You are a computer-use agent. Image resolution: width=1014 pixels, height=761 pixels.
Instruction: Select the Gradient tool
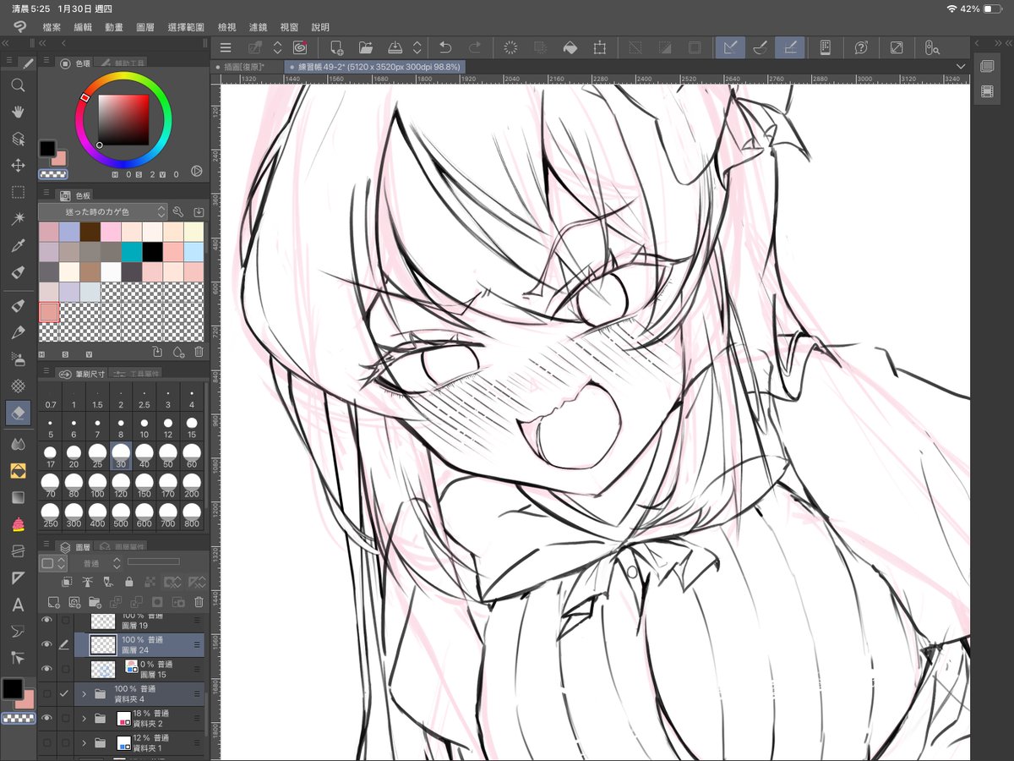click(x=18, y=497)
